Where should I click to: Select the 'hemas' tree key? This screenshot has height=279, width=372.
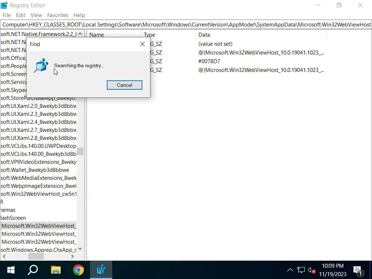click(8, 210)
